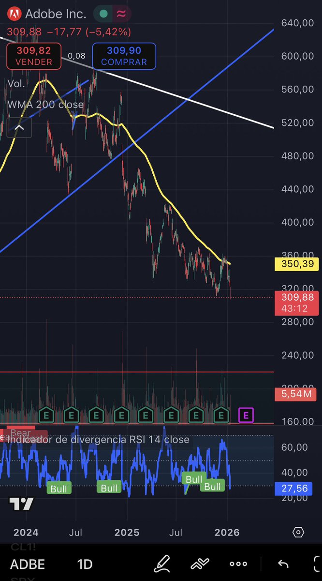Open chart settings hexagon icon
This screenshot has width=322, height=581.
(x=298, y=533)
